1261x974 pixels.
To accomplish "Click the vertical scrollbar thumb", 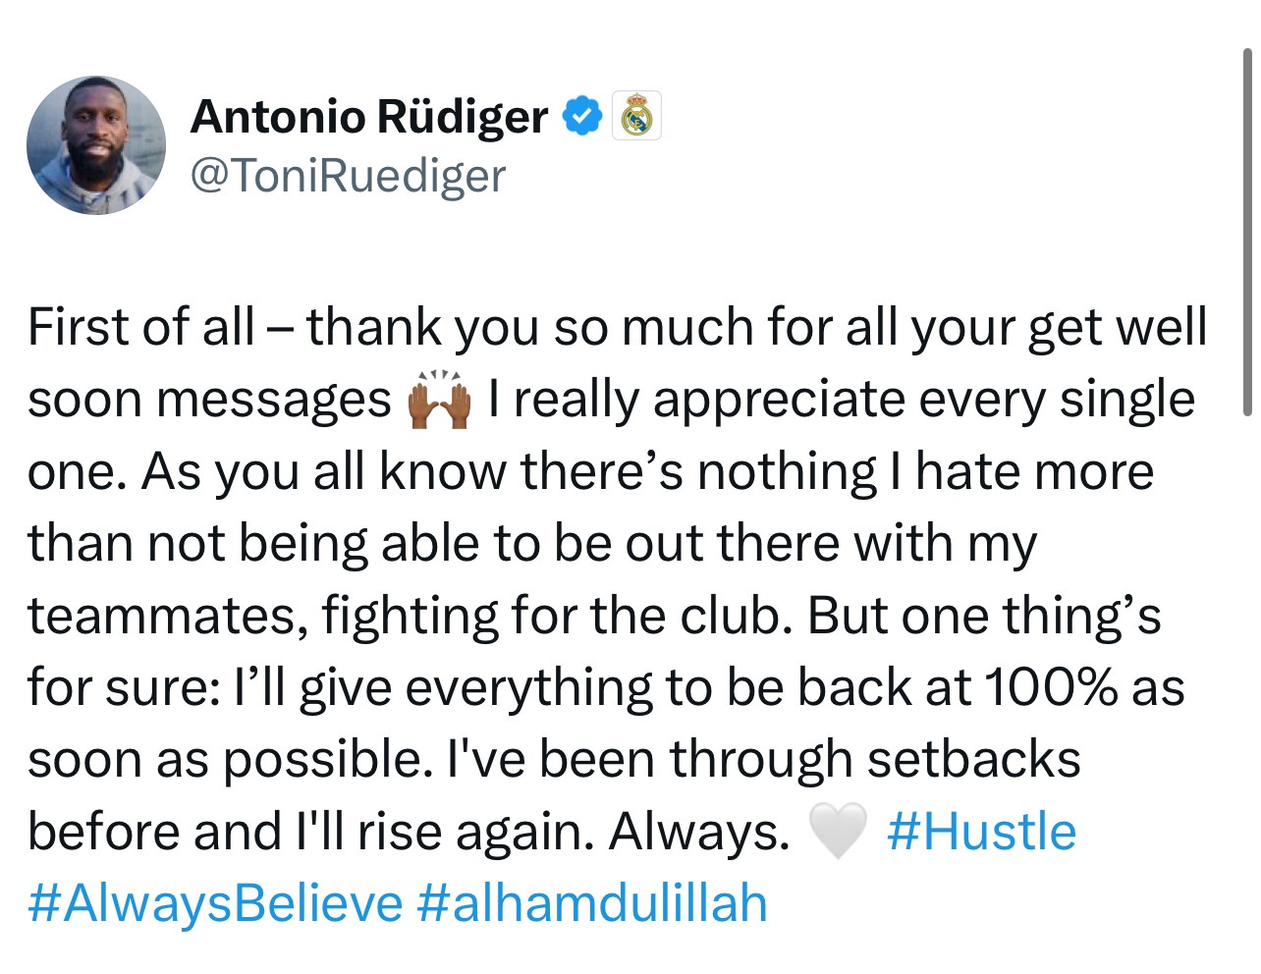I will click(x=1247, y=231).
